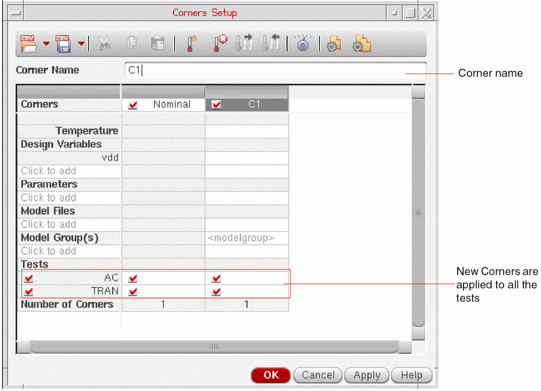The width and height of the screenshot is (541, 391).
Task: Toggle the TRAN test row checkbox
Action: tap(29, 291)
